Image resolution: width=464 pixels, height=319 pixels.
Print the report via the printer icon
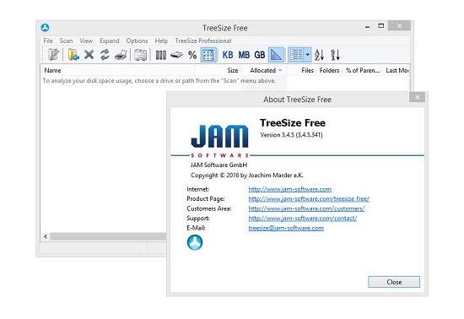pos(121,55)
